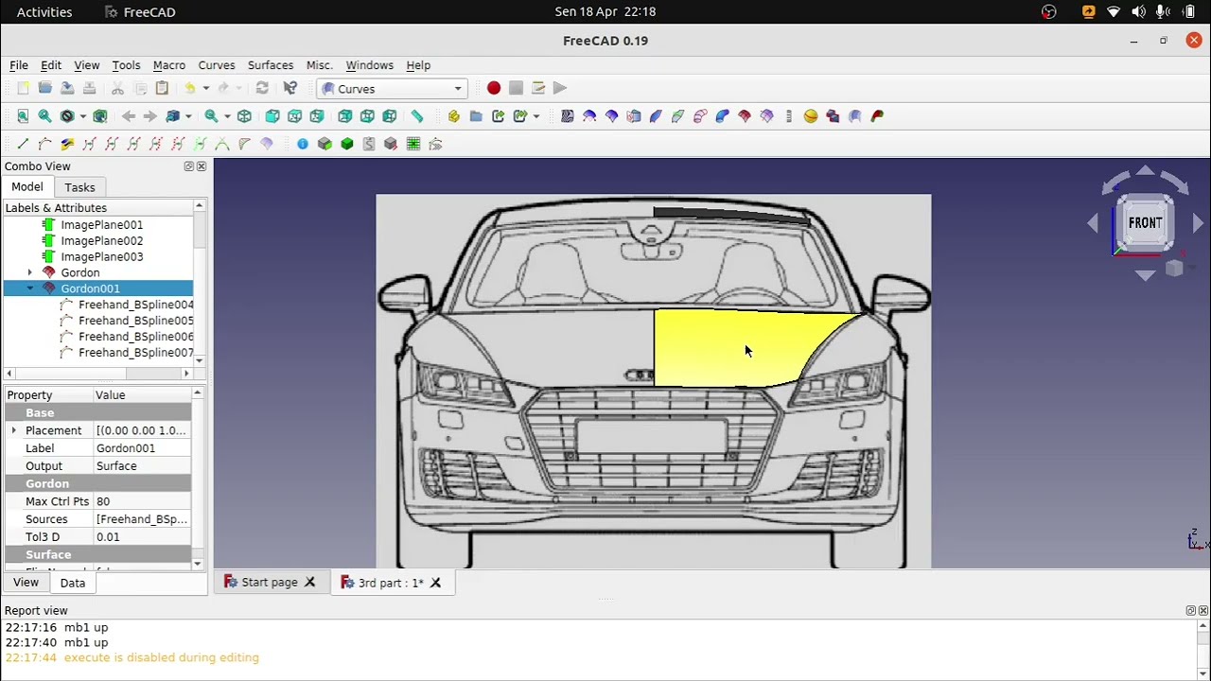Float the Combo View panel
Image resolution: width=1211 pixels, height=681 pixels.
coord(188,166)
